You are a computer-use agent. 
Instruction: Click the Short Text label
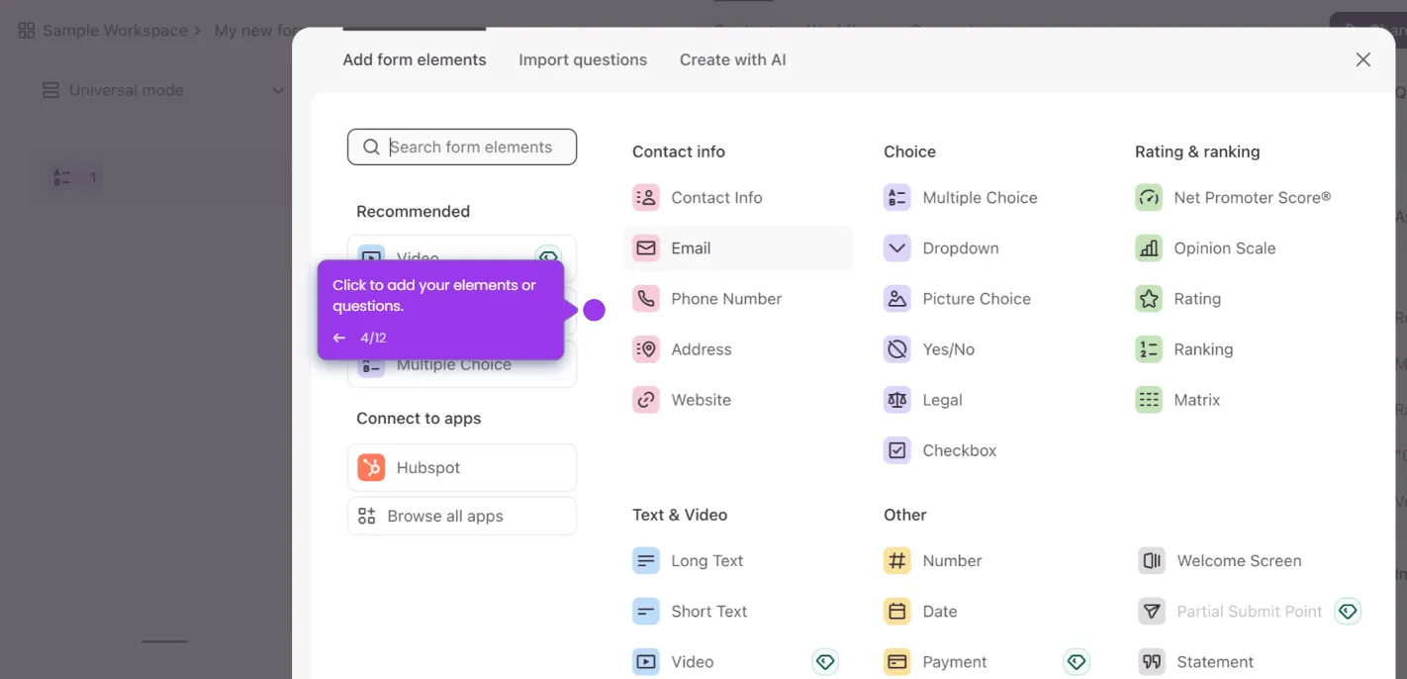click(709, 611)
